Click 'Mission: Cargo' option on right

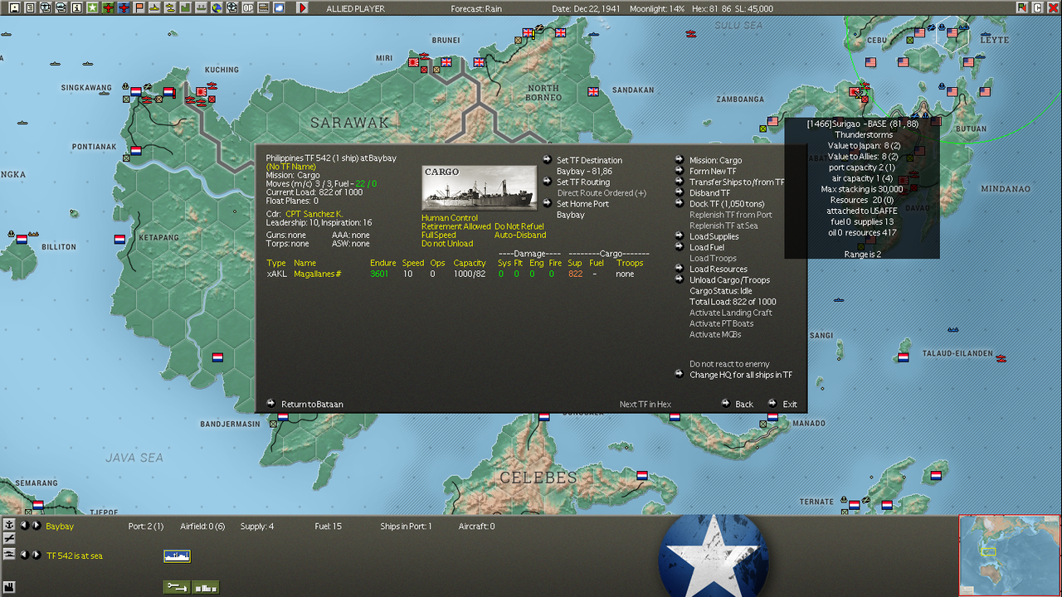click(715, 161)
